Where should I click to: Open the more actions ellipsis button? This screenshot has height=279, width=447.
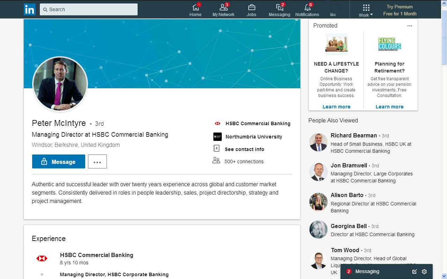tap(97, 161)
